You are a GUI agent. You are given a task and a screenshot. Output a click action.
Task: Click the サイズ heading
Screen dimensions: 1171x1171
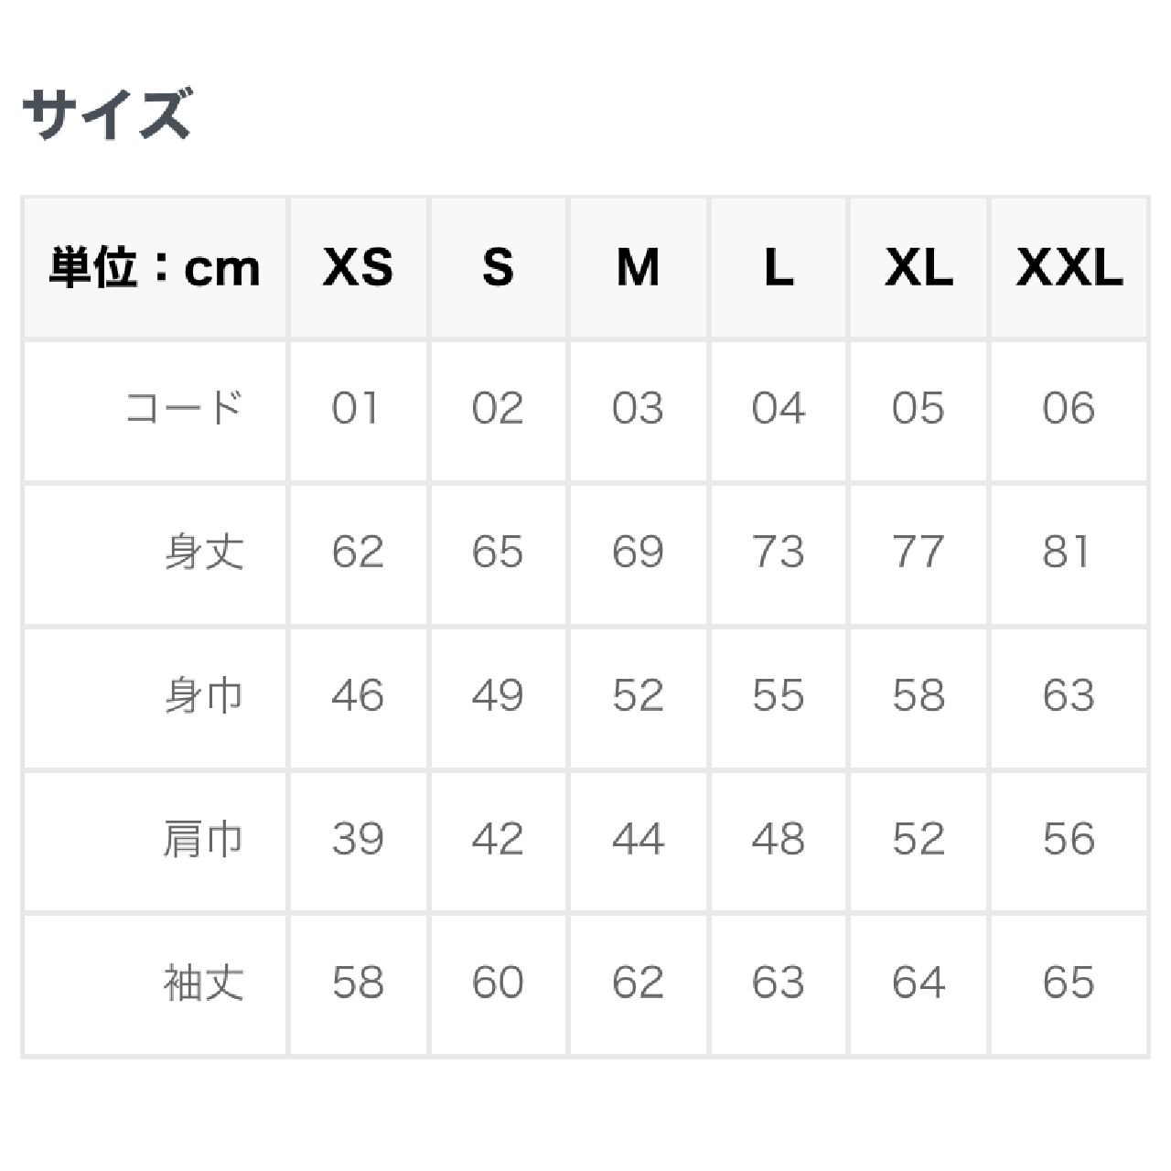(107, 113)
